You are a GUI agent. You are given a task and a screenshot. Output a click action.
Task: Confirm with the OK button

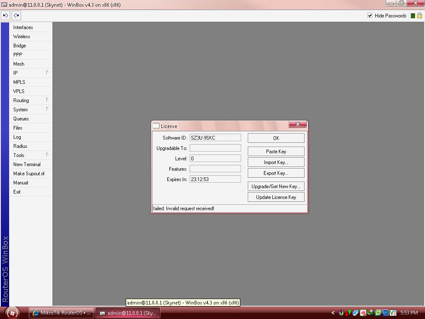(276, 137)
